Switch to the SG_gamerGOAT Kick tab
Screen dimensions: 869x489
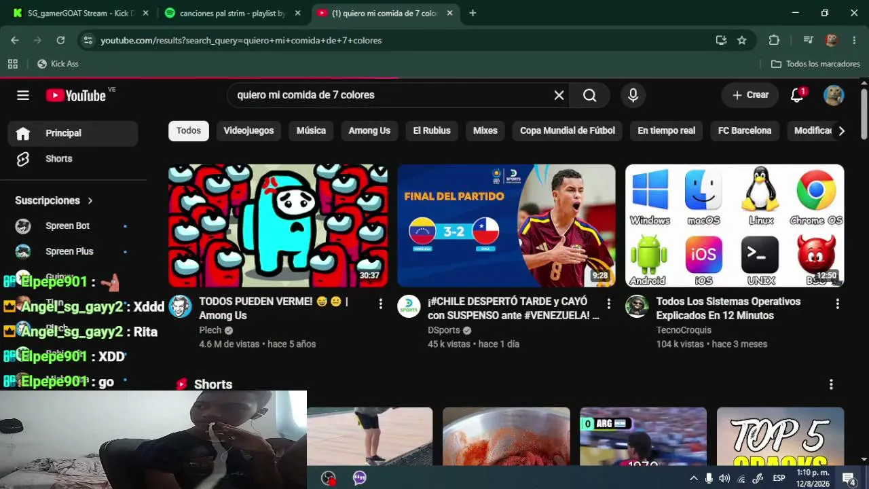80,13
